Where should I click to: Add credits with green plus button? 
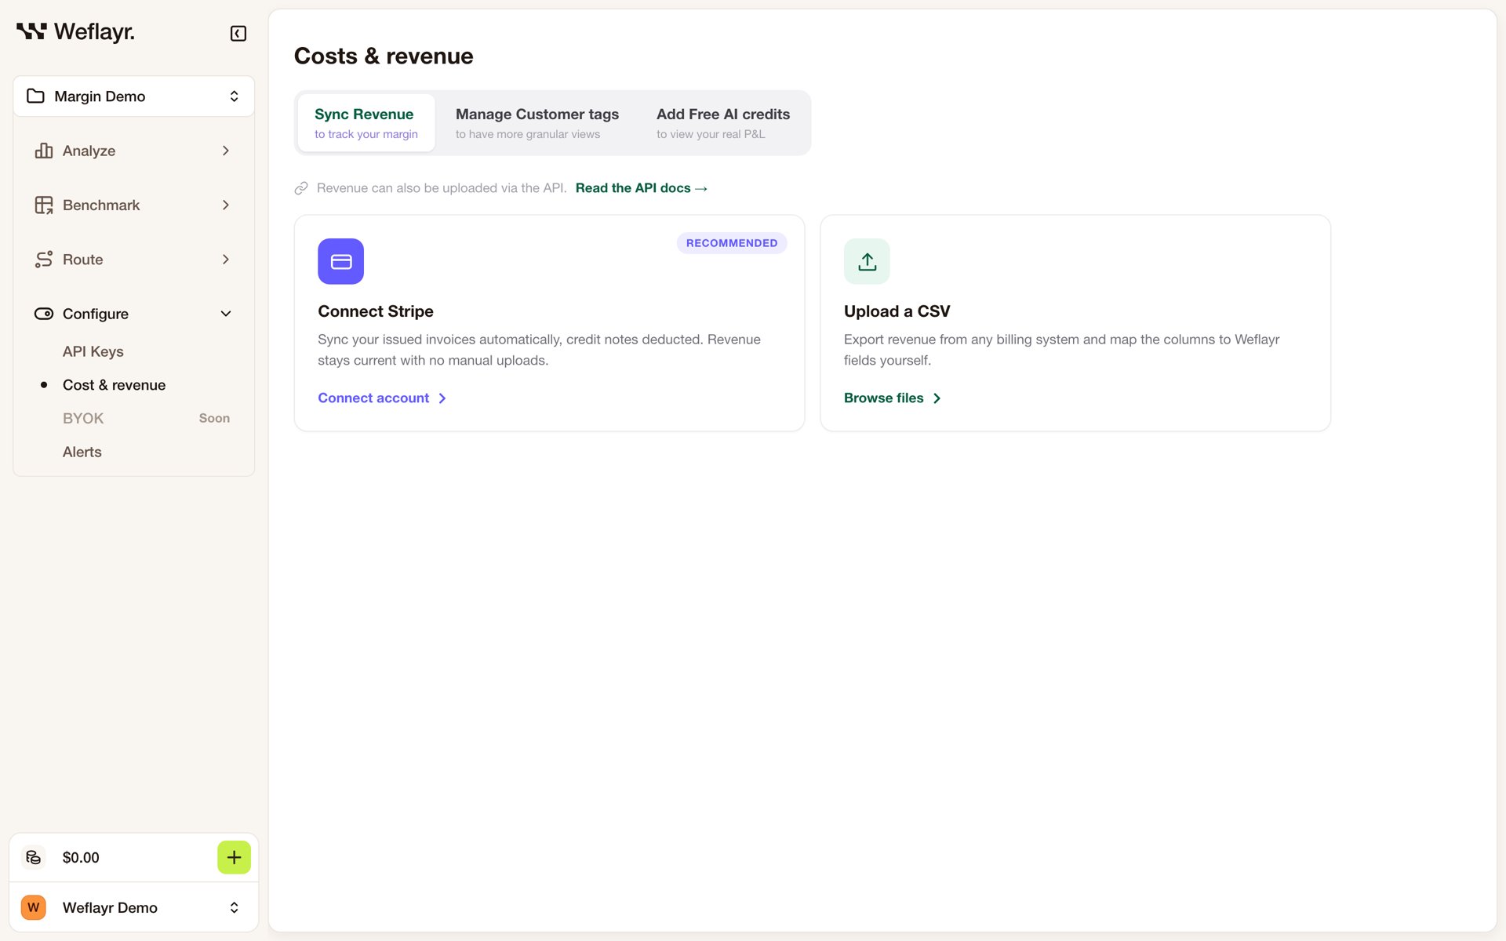tap(234, 857)
